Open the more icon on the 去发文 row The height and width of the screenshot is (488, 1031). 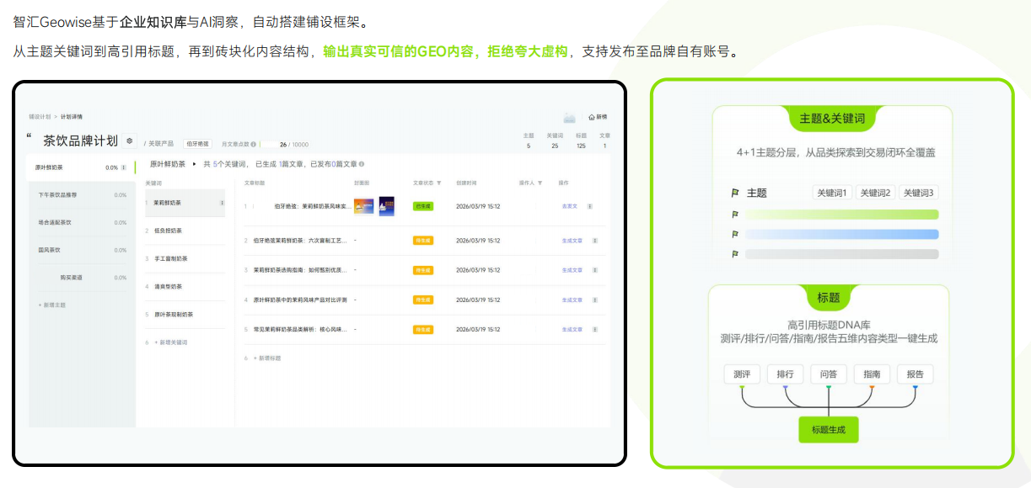click(x=590, y=206)
